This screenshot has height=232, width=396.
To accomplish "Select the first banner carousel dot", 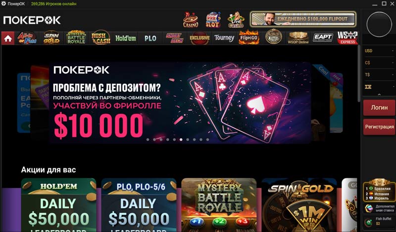I will [x=148, y=140].
